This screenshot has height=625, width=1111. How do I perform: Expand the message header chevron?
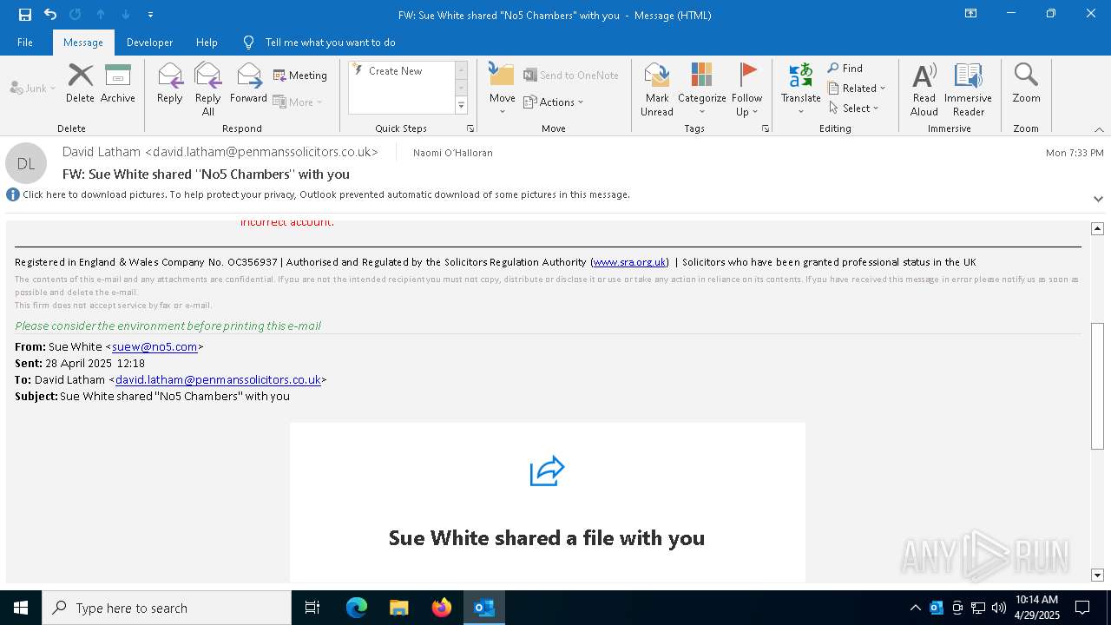point(1098,199)
